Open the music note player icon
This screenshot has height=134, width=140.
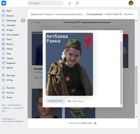pos(77,3)
